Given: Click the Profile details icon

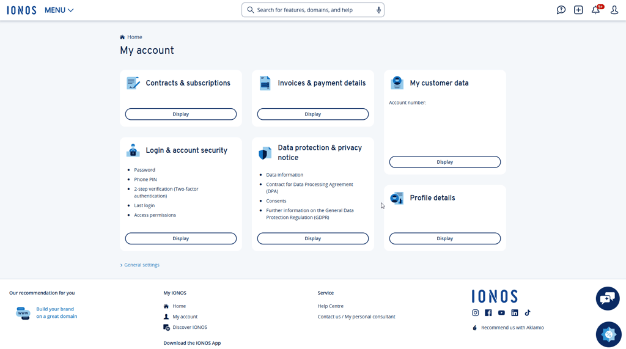Looking at the screenshot, I should (x=397, y=198).
